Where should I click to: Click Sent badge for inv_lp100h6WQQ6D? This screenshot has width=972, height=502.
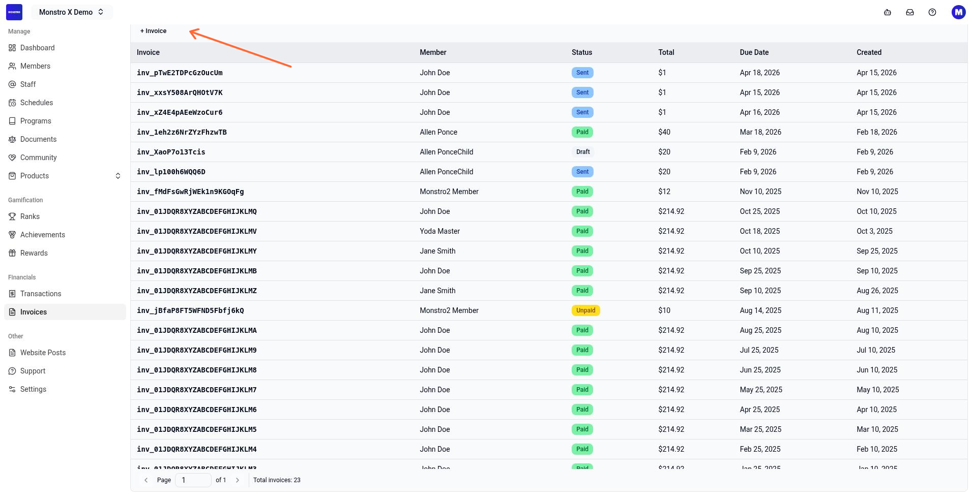[582, 172]
